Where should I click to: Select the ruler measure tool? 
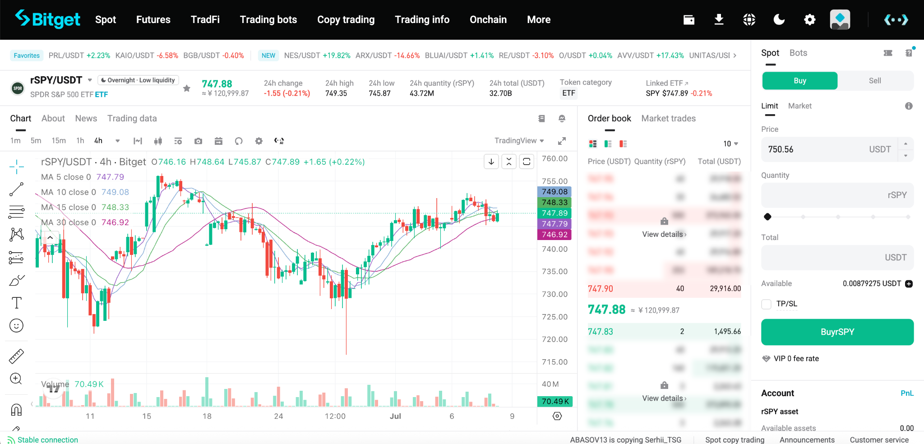click(17, 356)
